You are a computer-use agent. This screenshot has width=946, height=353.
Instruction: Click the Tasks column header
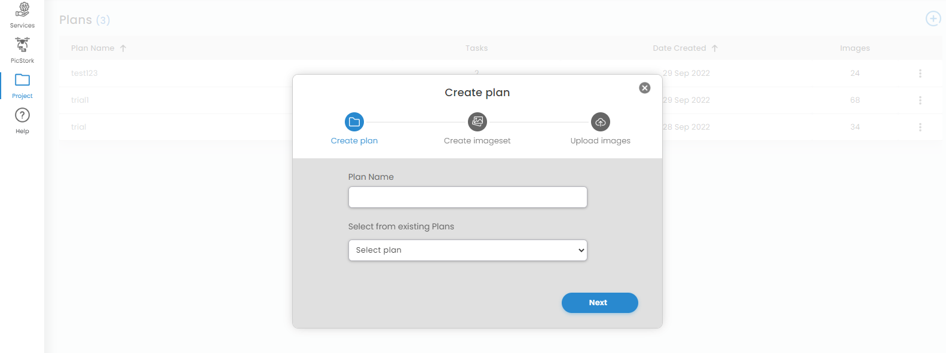pos(477,48)
